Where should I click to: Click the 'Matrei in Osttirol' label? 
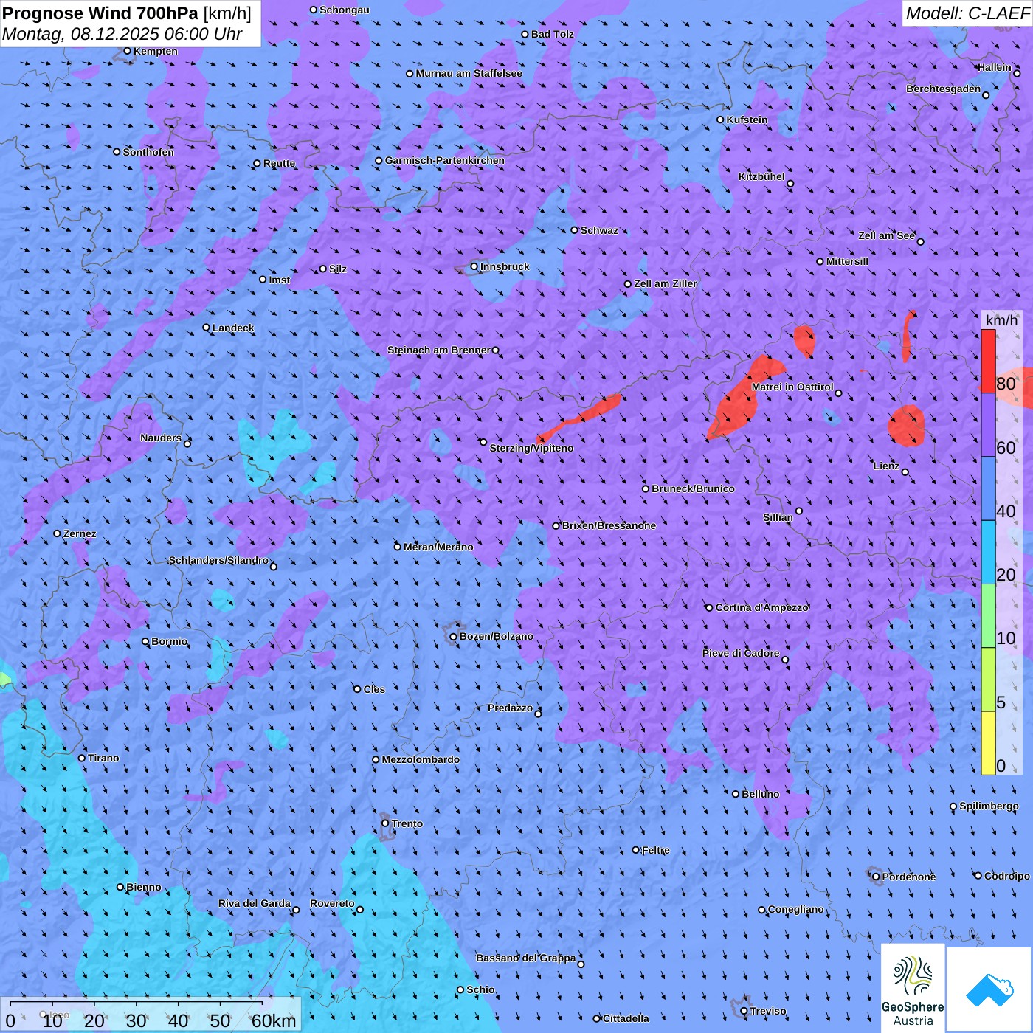tap(792, 387)
